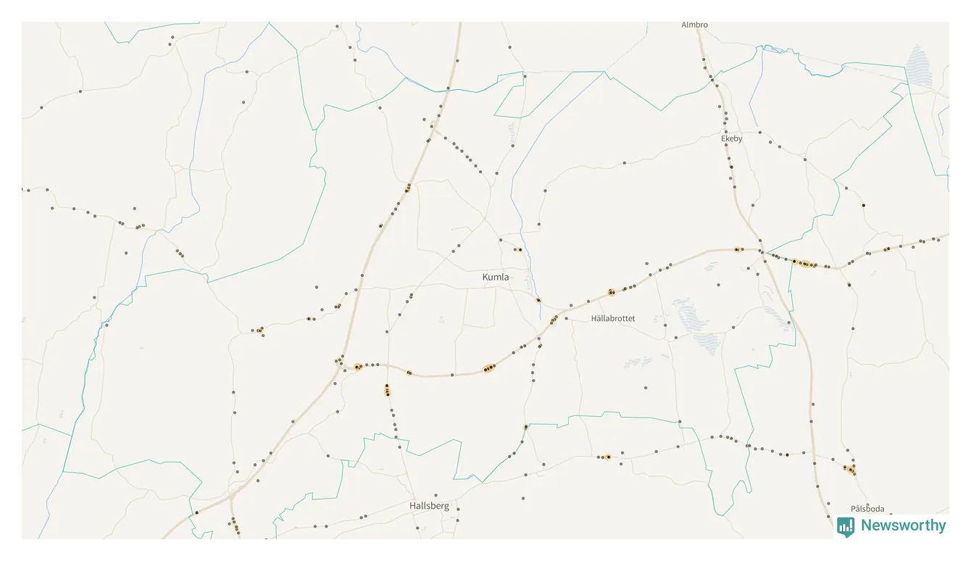
Task: Select the Kumla town label
Action: coord(496,277)
